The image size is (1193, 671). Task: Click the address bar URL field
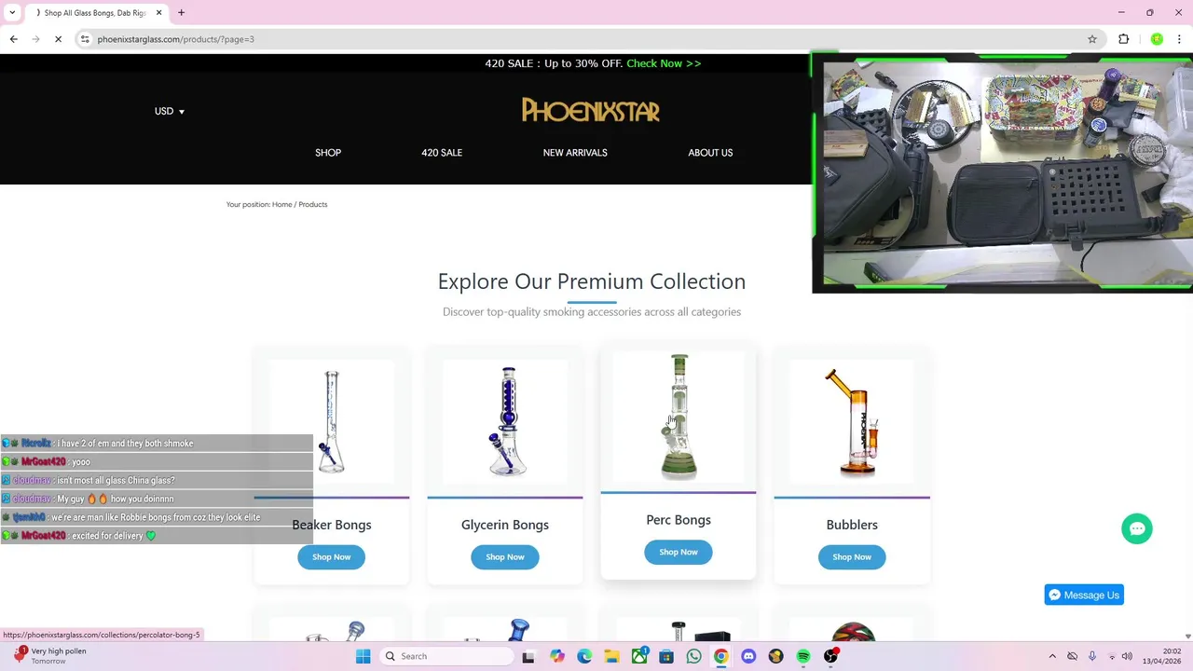(587, 39)
